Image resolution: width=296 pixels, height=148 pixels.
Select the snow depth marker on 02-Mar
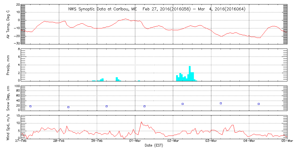tap(183, 104)
